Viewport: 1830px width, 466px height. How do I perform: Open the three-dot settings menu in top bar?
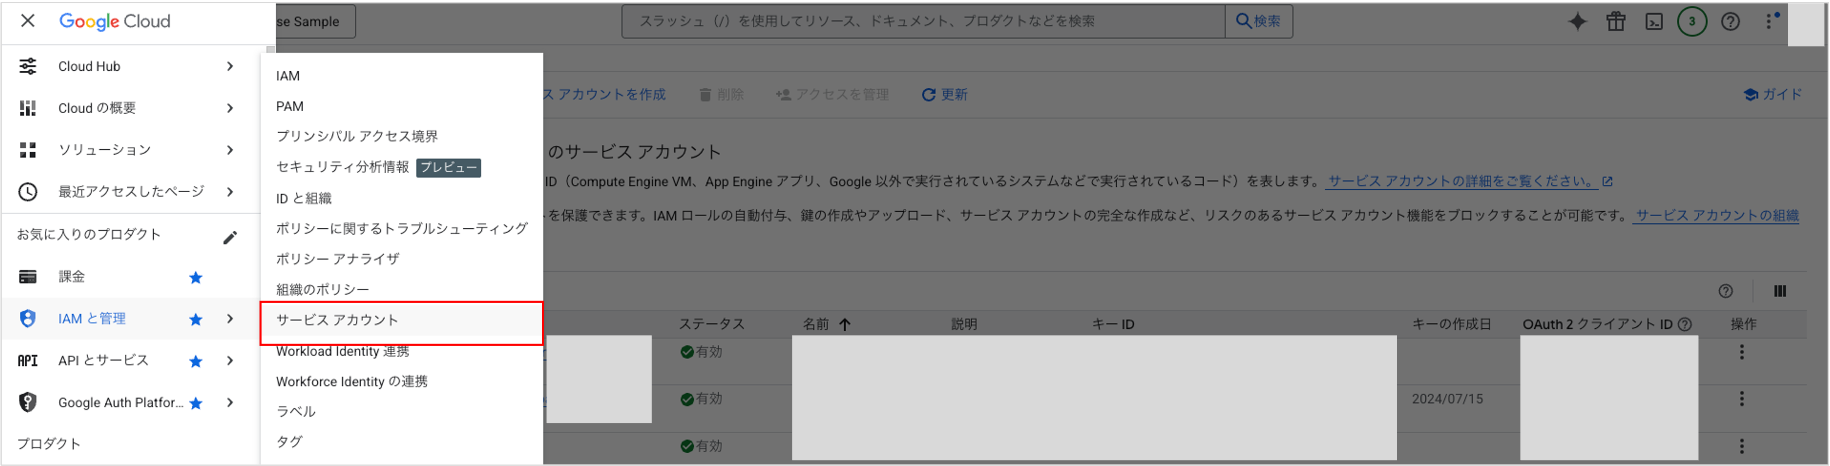click(1768, 21)
